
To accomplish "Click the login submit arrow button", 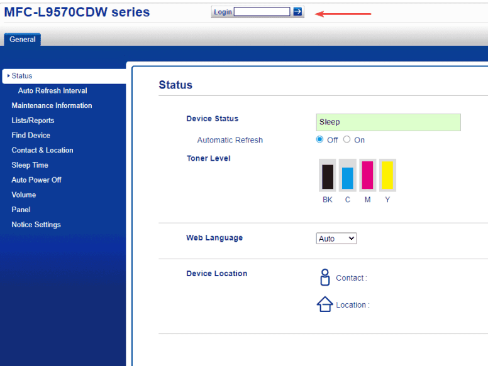I will tap(297, 12).
